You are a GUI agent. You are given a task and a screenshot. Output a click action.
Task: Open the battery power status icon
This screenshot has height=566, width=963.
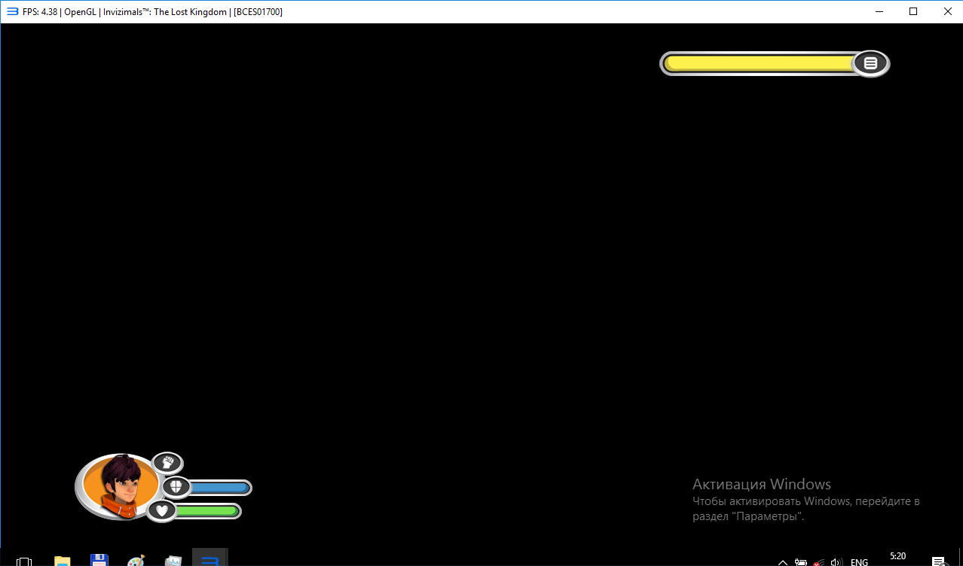click(801, 561)
